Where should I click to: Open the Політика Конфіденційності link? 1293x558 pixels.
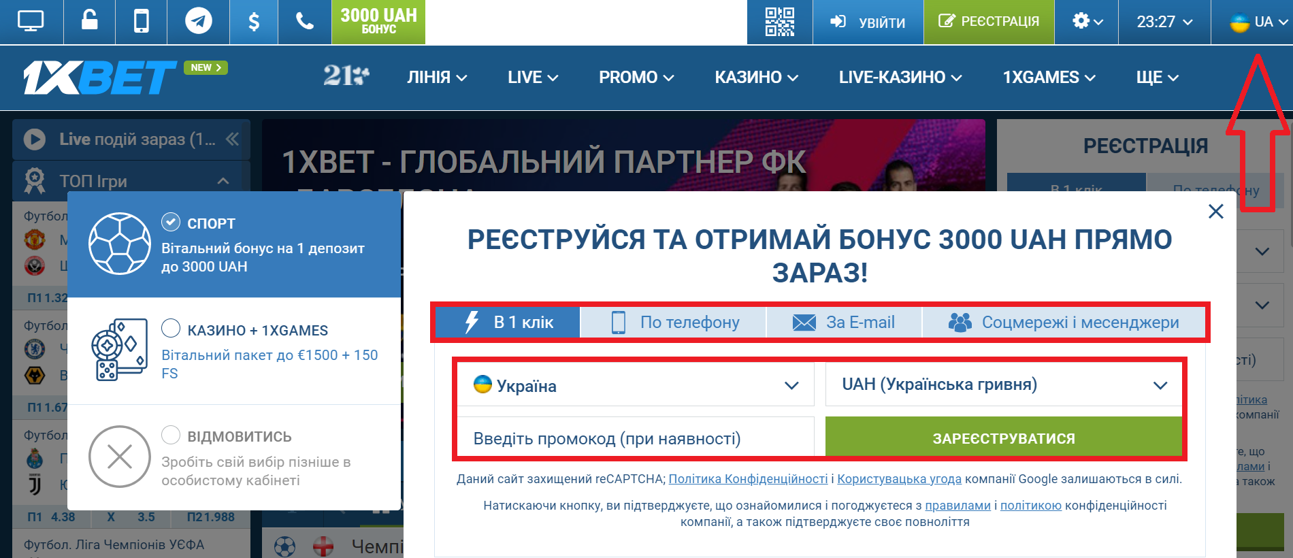click(748, 478)
